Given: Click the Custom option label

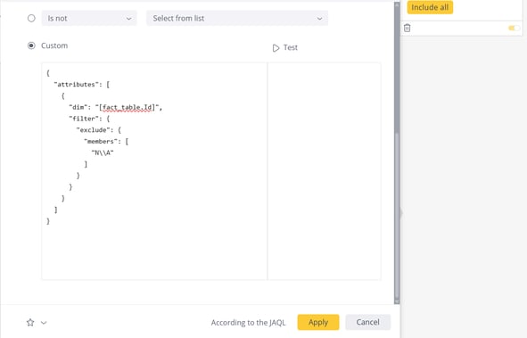Looking at the screenshot, I should point(54,45).
